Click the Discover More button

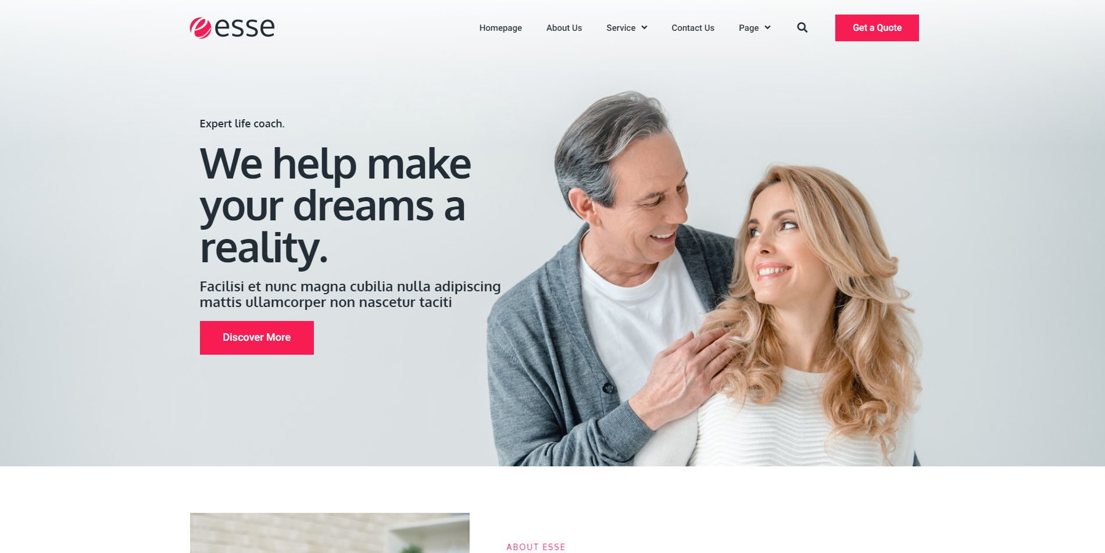click(x=257, y=338)
